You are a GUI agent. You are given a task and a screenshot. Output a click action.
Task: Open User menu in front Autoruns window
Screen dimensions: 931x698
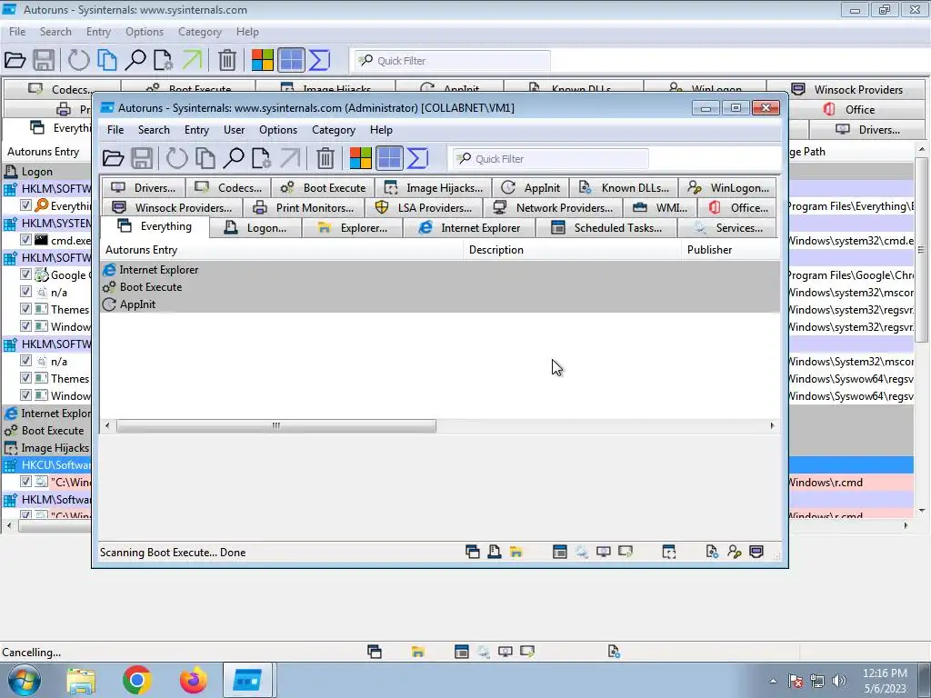(x=234, y=130)
